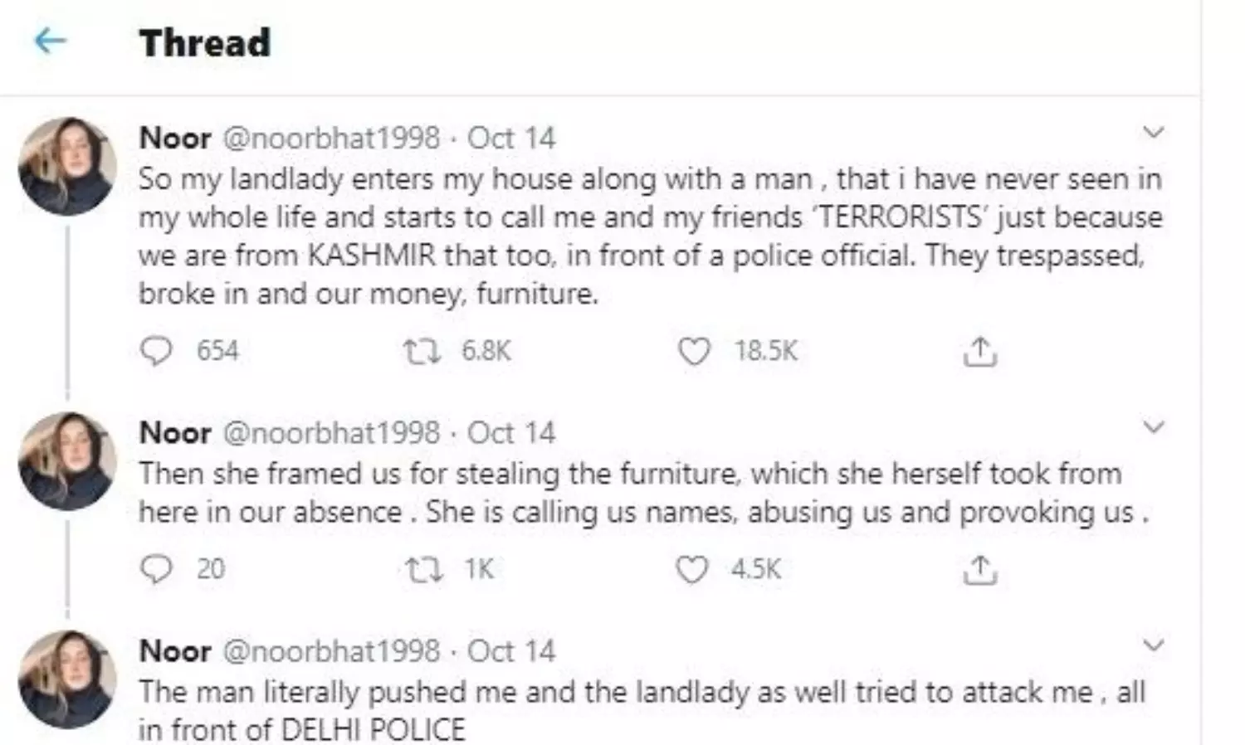The image size is (1245, 745).
Task: Unlike the tweet with 4.5K likes
Action: tap(694, 569)
